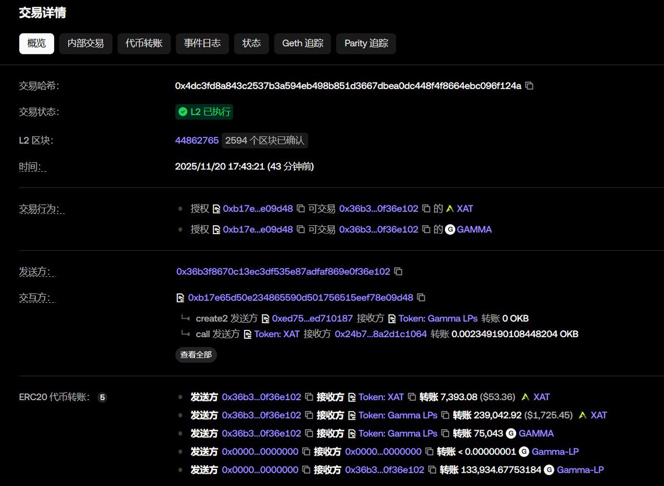Expand internal calls with 查看全部
664x486 pixels.
pos(196,355)
